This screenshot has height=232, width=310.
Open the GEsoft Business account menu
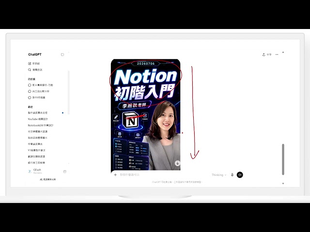tap(35, 171)
